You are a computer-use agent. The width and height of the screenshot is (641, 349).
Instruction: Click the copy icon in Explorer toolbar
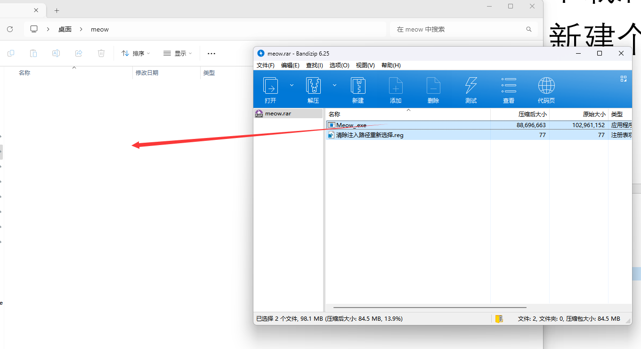tap(11, 53)
